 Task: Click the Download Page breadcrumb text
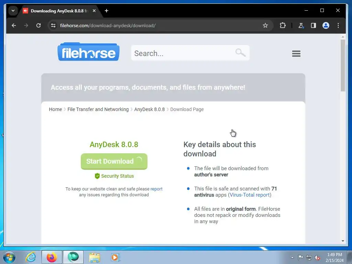pyautogui.click(x=187, y=109)
